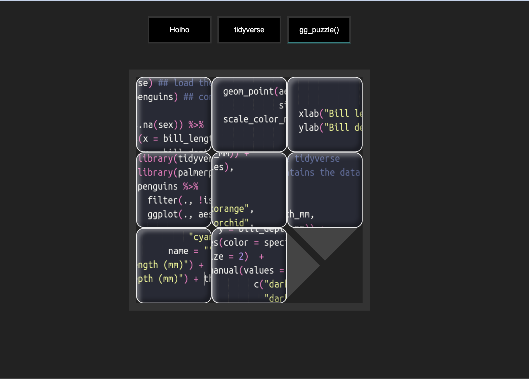This screenshot has height=379, width=529.
Task: Click puzzle tile reading 'tains the data'
Action: pyautogui.click(x=325, y=190)
